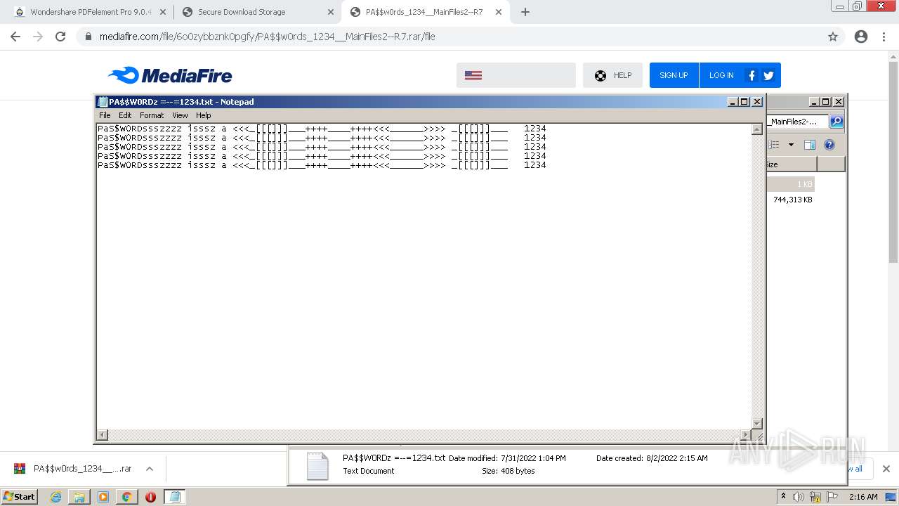This screenshot has width=899, height=506.
Task: Click Notepad horizontal scrollbar left arrow
Action: [103, 435]
